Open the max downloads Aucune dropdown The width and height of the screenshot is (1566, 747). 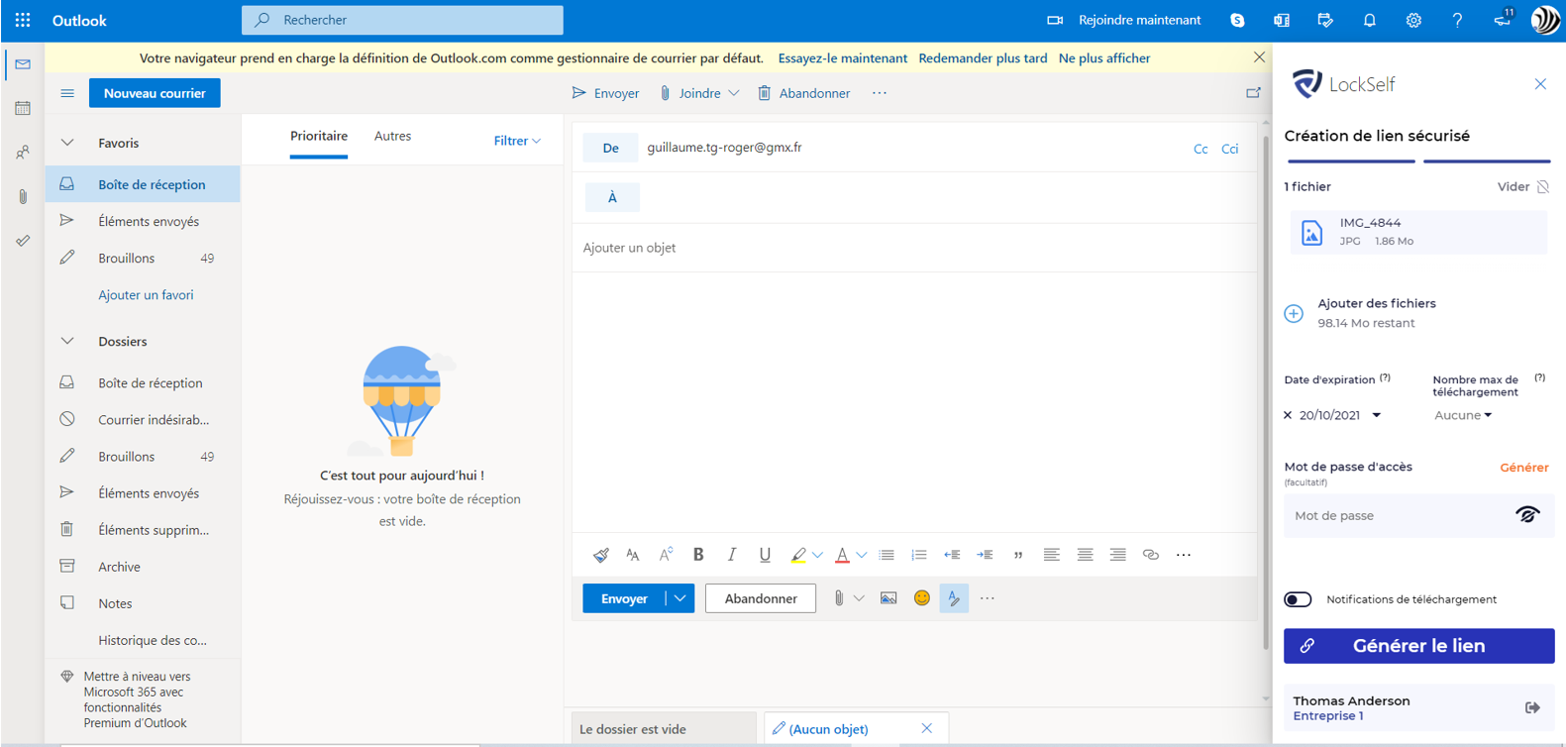point(1463,415)
